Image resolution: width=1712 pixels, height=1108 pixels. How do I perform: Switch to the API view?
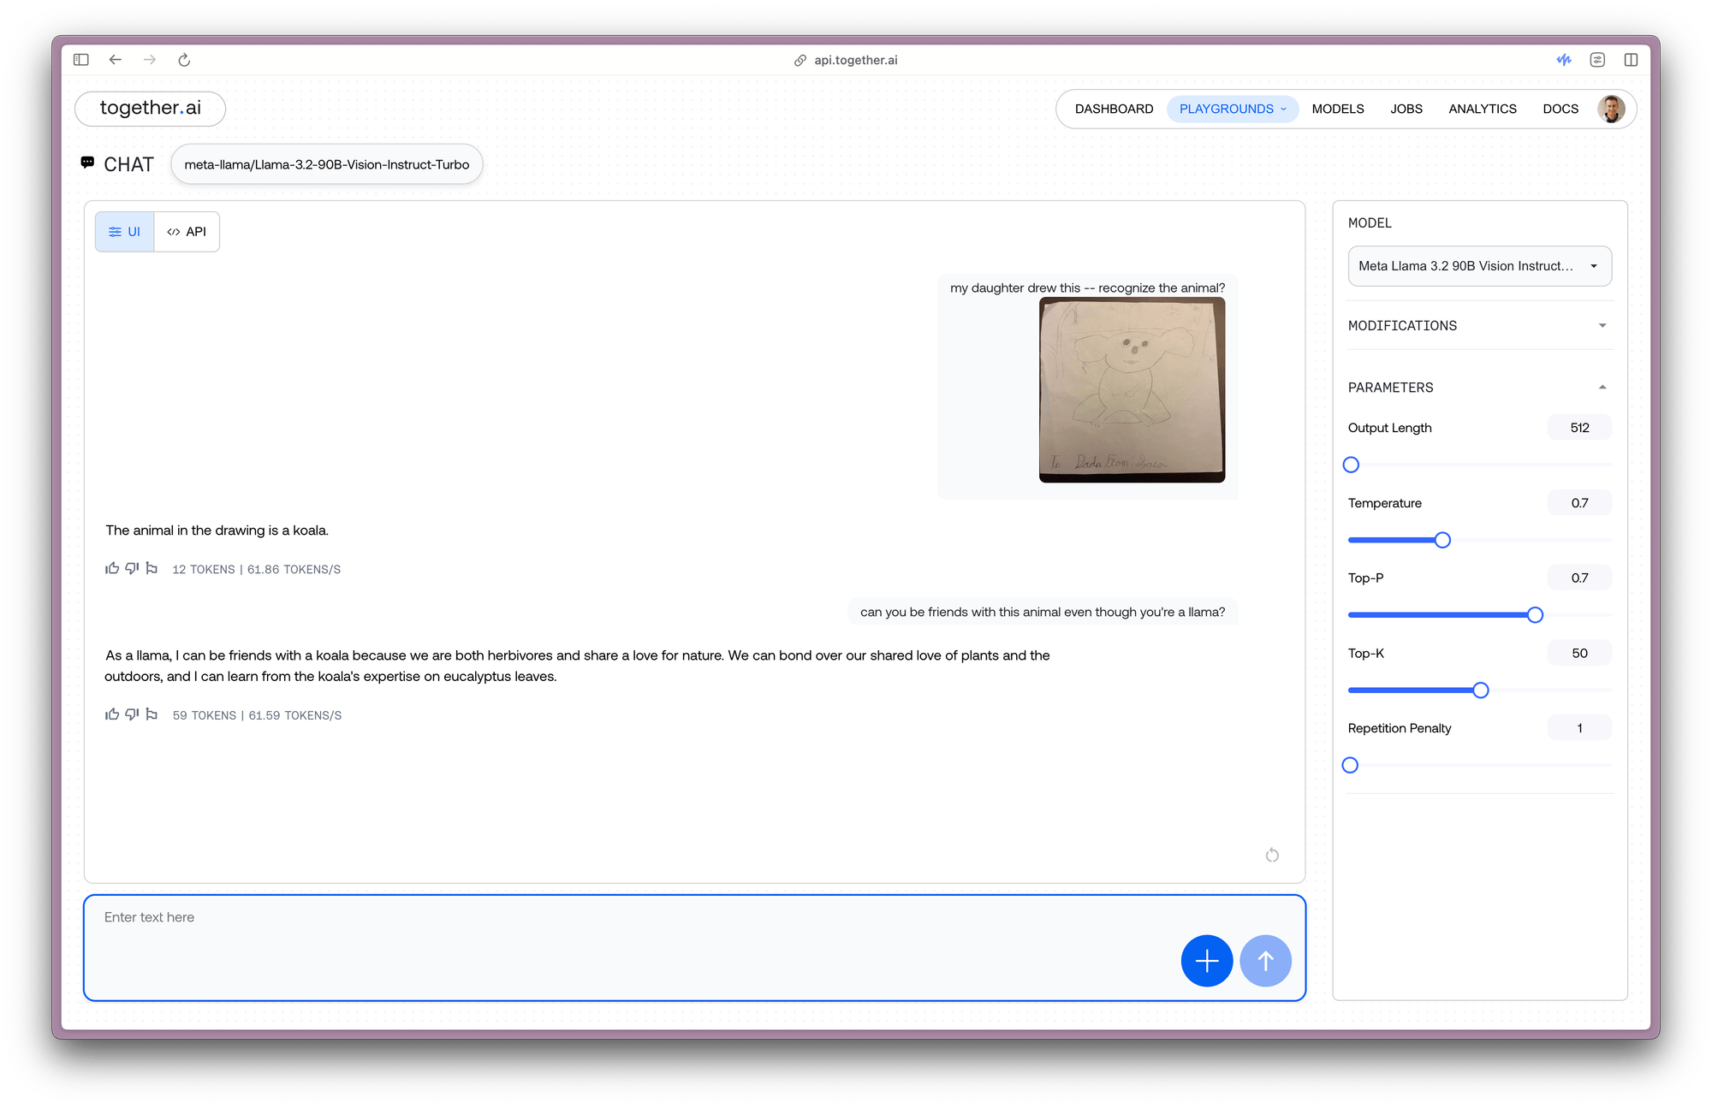point(187,231)
